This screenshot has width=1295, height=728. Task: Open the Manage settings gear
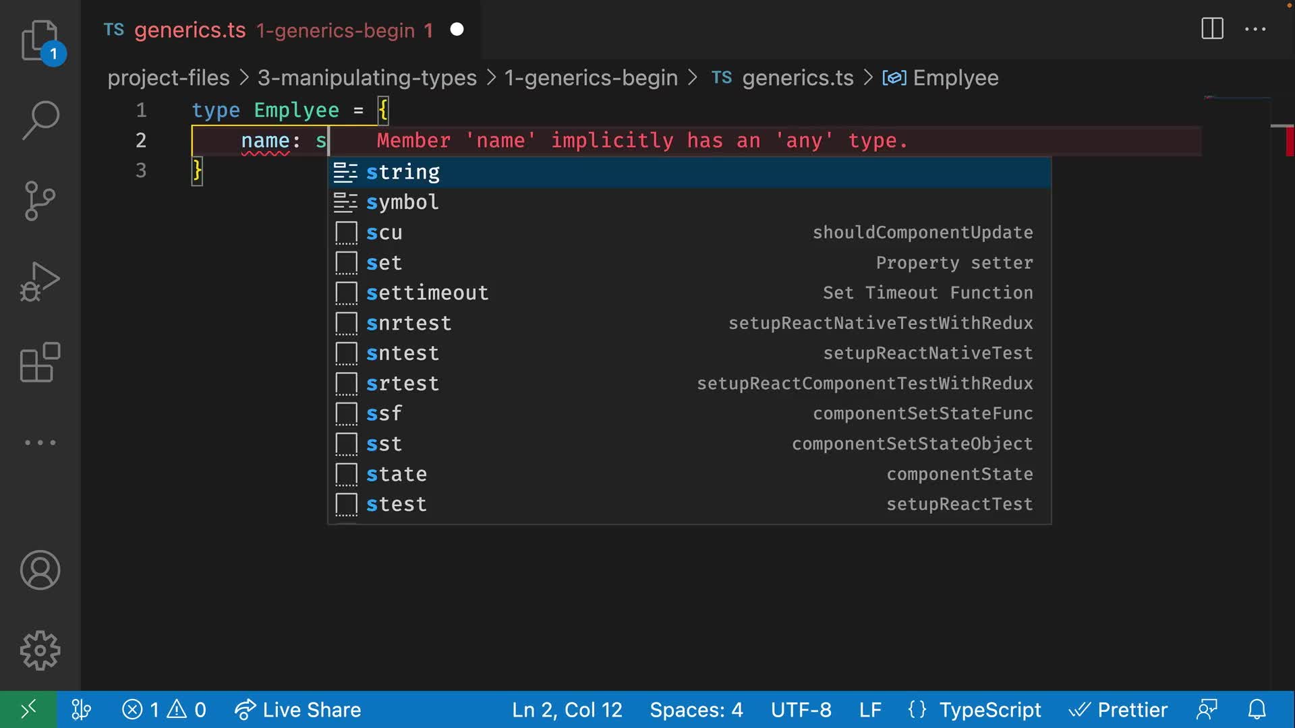tap(40, 649)
